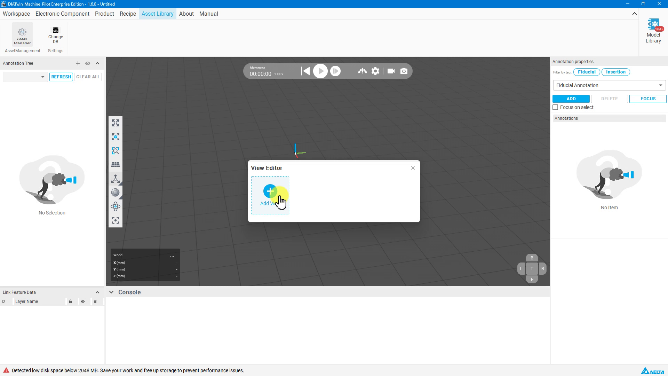This screenshot has width=668, height=376.
Task: Open the Annotation Tree filter combo box
Action: [25, 77]
